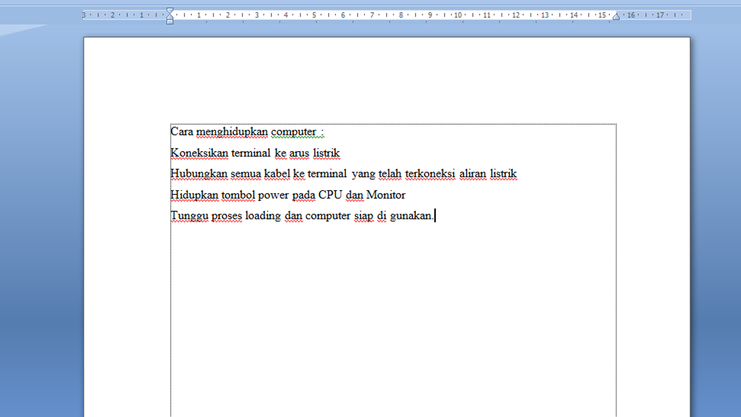Click the First Line Indent marker on the ruler
Screen dimensions: 741x417
[x=169, y=10]
